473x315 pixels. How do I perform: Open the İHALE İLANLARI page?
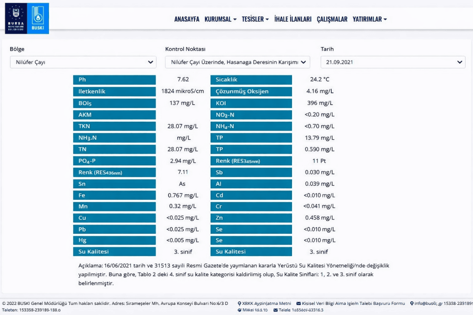(293, 19)
